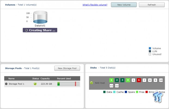Click the LUN legend dark swatch

click(x=150, y=51)
